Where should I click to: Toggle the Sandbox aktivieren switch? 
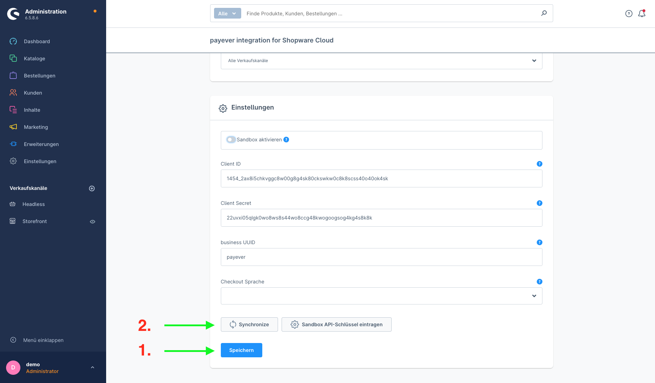[x=231, y=140]
